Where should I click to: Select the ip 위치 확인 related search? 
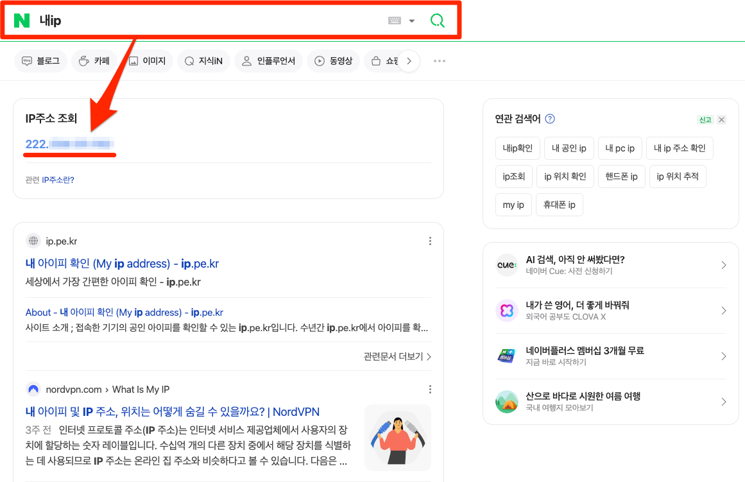(x=565, y=176)
